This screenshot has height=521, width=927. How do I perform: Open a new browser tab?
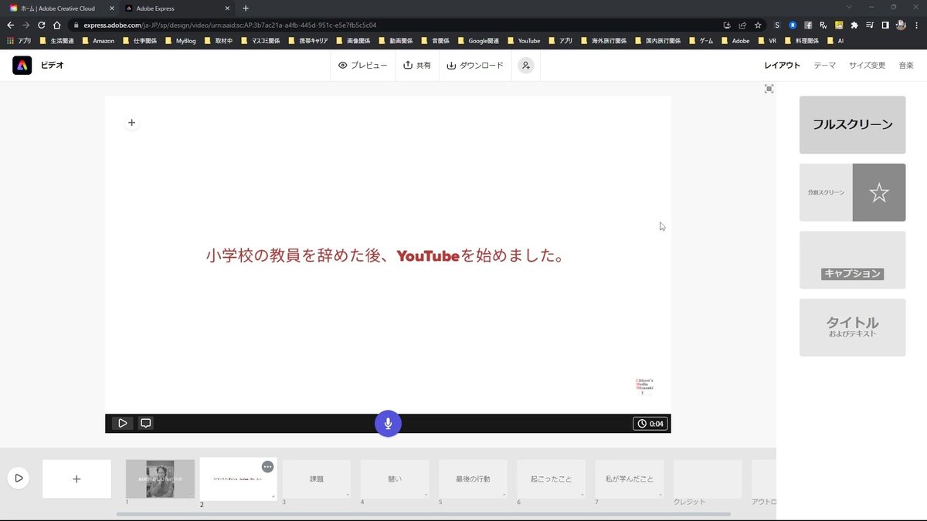click(x=246, y=8)
